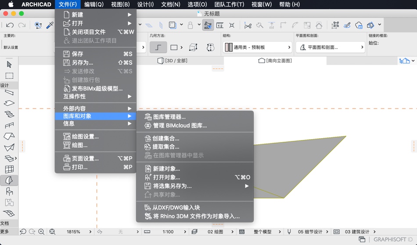The width and height of the screenshot is (417, 245).
Task: Select the Object chair tool
Action: [9, 192]
